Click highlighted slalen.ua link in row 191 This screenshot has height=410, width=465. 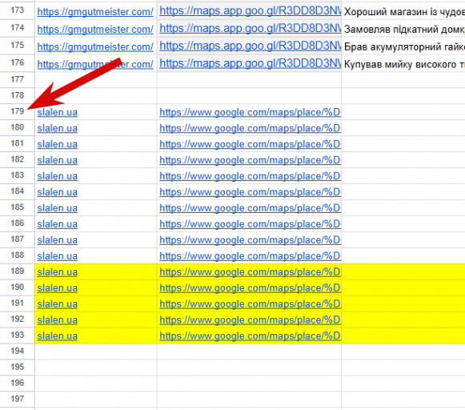coord(58,304)
